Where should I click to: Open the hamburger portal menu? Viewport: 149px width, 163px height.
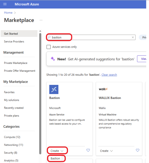(x=5, y=4)
